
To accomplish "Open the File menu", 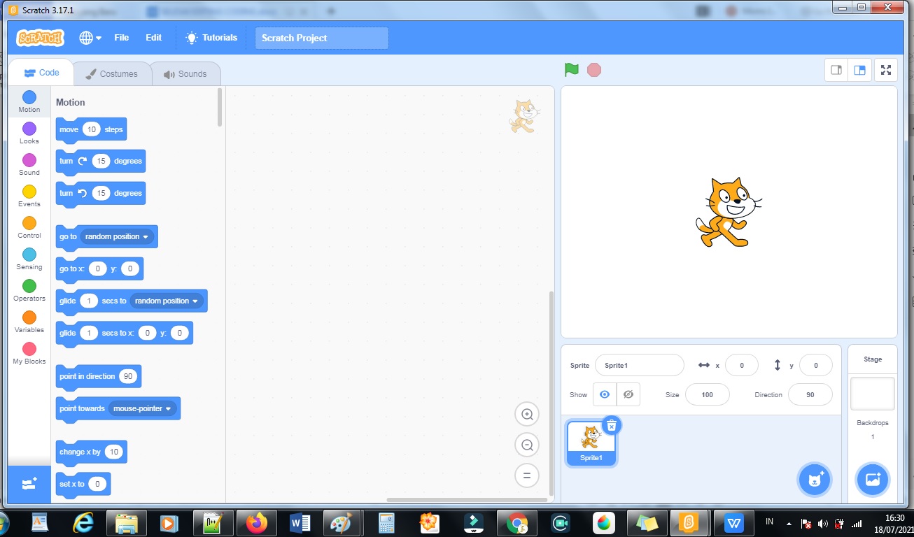I will coord(121,38).
